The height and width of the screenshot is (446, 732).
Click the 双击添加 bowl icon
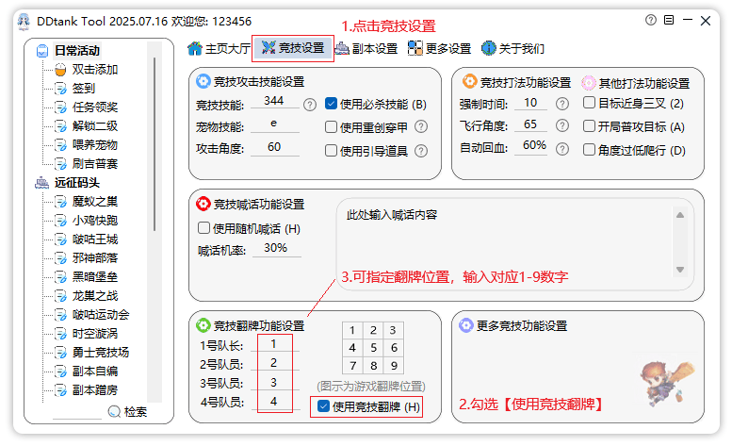(60, 70)
